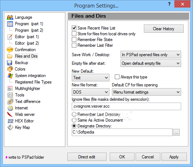Confirm settings with OK button

[x=122, y=157]
